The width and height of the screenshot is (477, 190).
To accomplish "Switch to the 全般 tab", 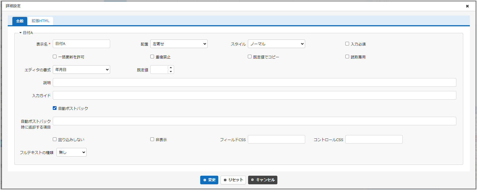I will pos(20,21).
